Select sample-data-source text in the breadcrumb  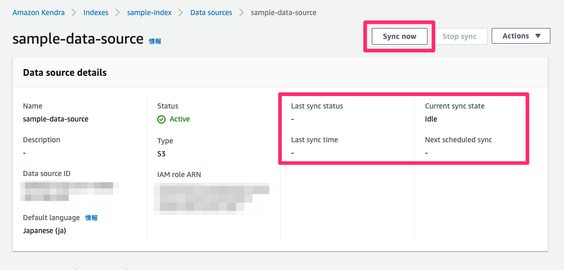tap(283, 12)
